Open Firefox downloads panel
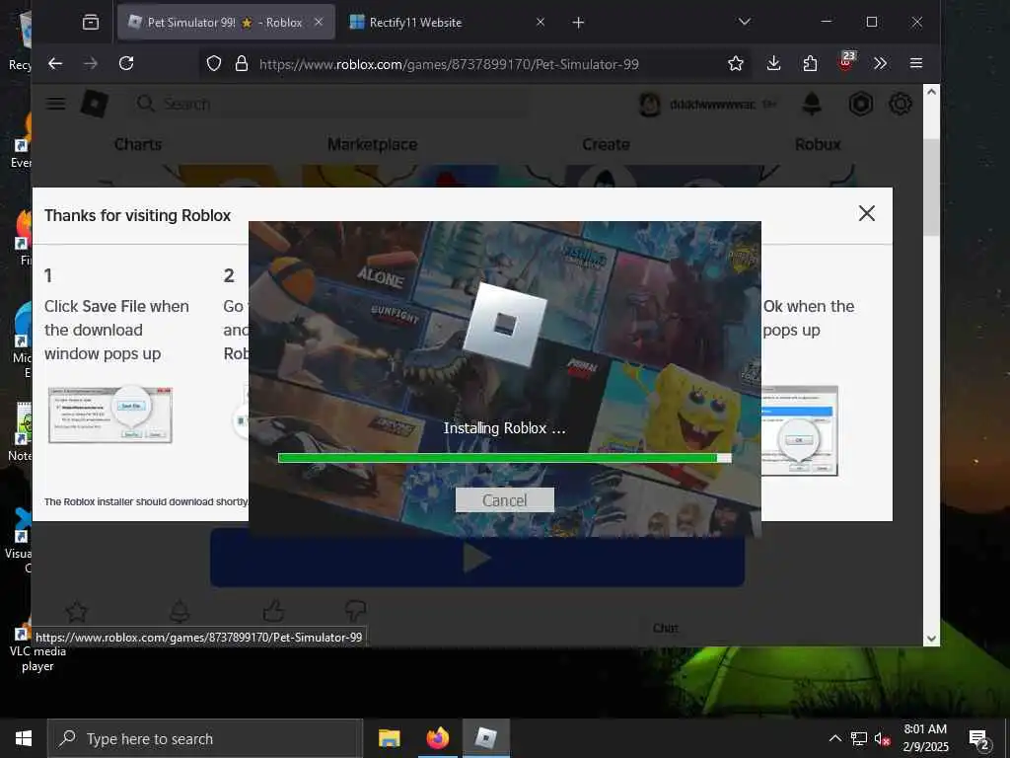The height and width of the screenshot is (758, 1010). pos(773,63)
